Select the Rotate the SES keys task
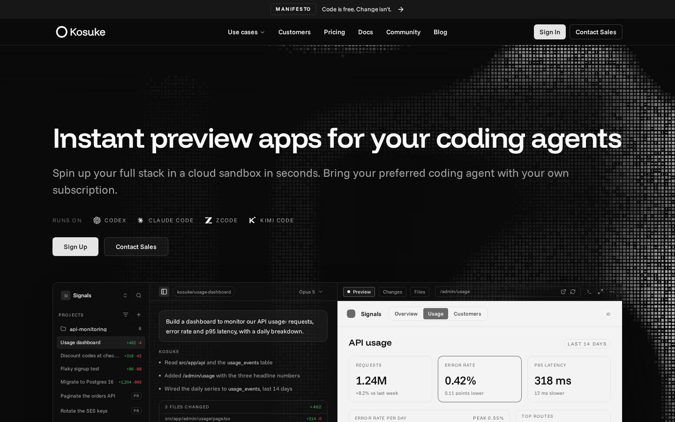Viewport: 675px width, 422px height. (x=101, y=411)
